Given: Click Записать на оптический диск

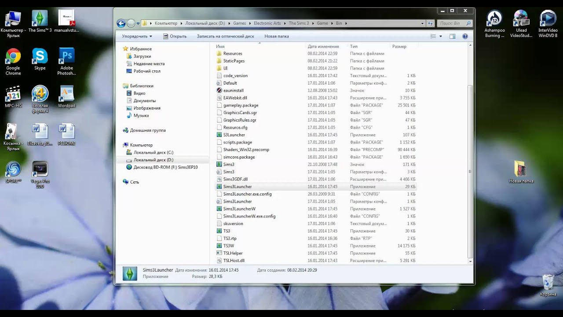Looking at the screenshot, I should pyautogui.click(x=225, y=36).
